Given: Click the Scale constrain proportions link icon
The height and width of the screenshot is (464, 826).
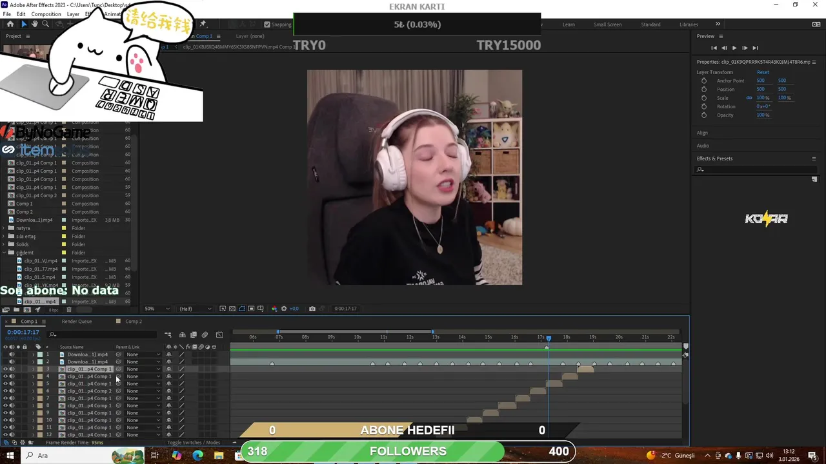Looking at the screenshot, I should pos(749,98).
